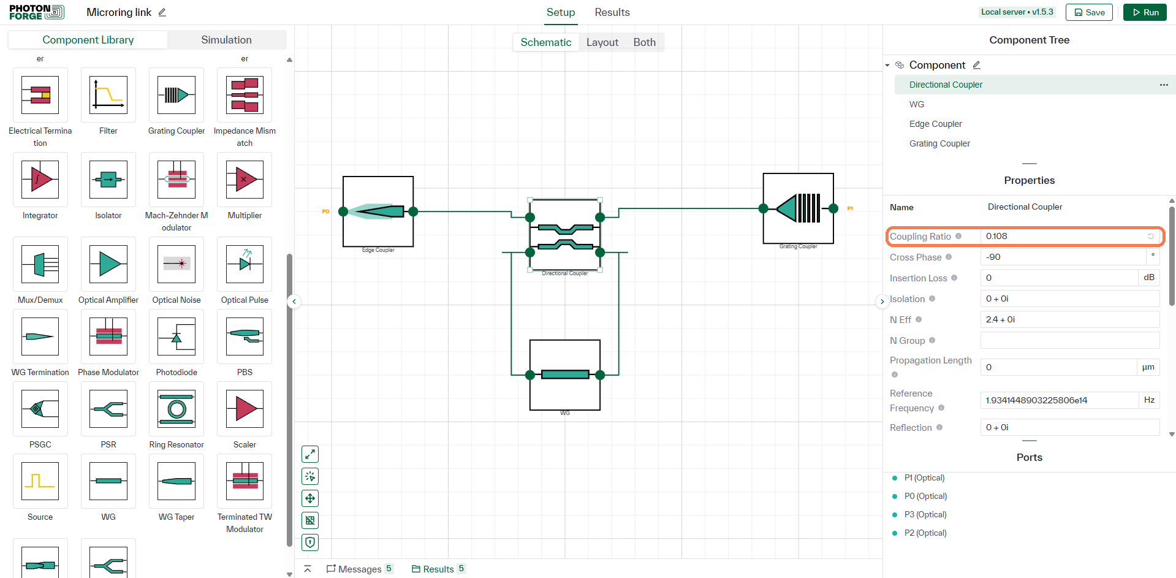Switch view to Layout
The height and width of the screenshot is (578, 1176).
click(602, 42)
